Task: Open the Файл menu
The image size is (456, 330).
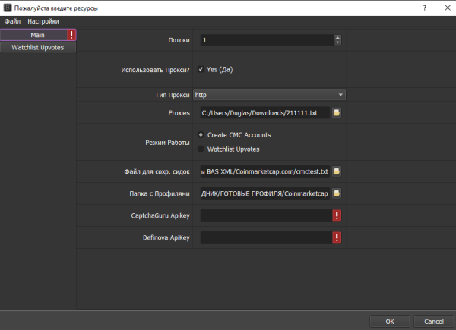Action: tap(12, 21)
